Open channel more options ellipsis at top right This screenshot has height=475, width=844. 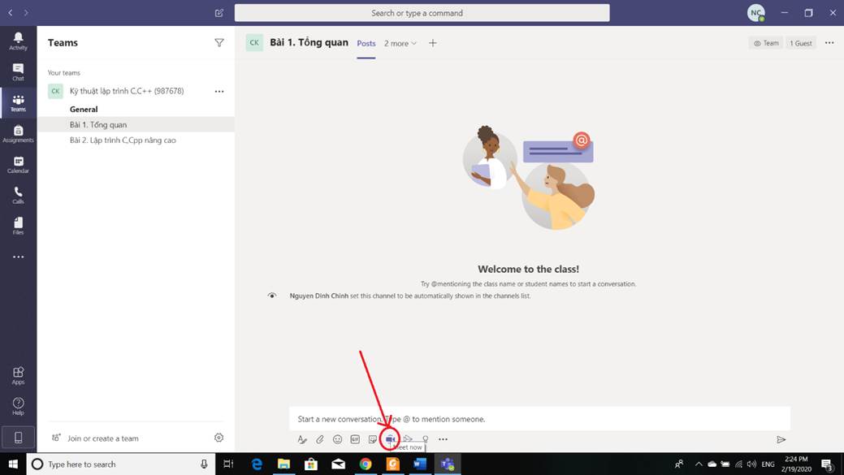tap(829, 43)
